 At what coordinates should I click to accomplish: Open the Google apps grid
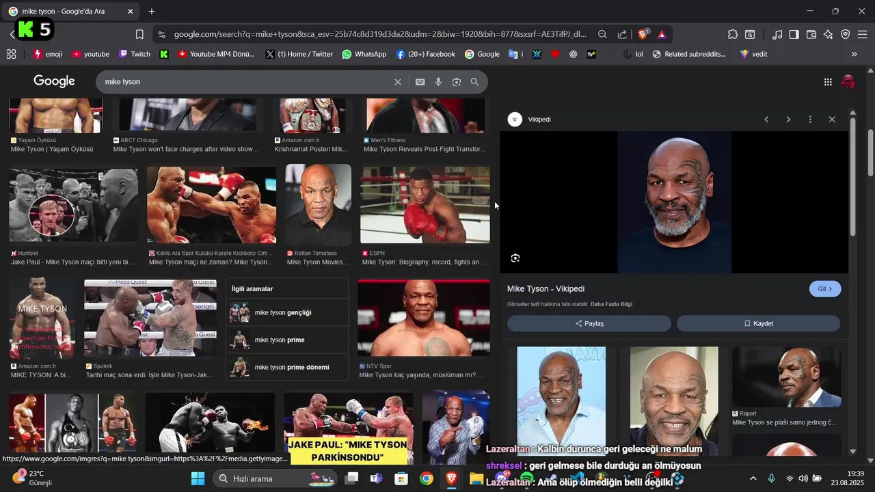pyautogui.click(x=828, y=82)
